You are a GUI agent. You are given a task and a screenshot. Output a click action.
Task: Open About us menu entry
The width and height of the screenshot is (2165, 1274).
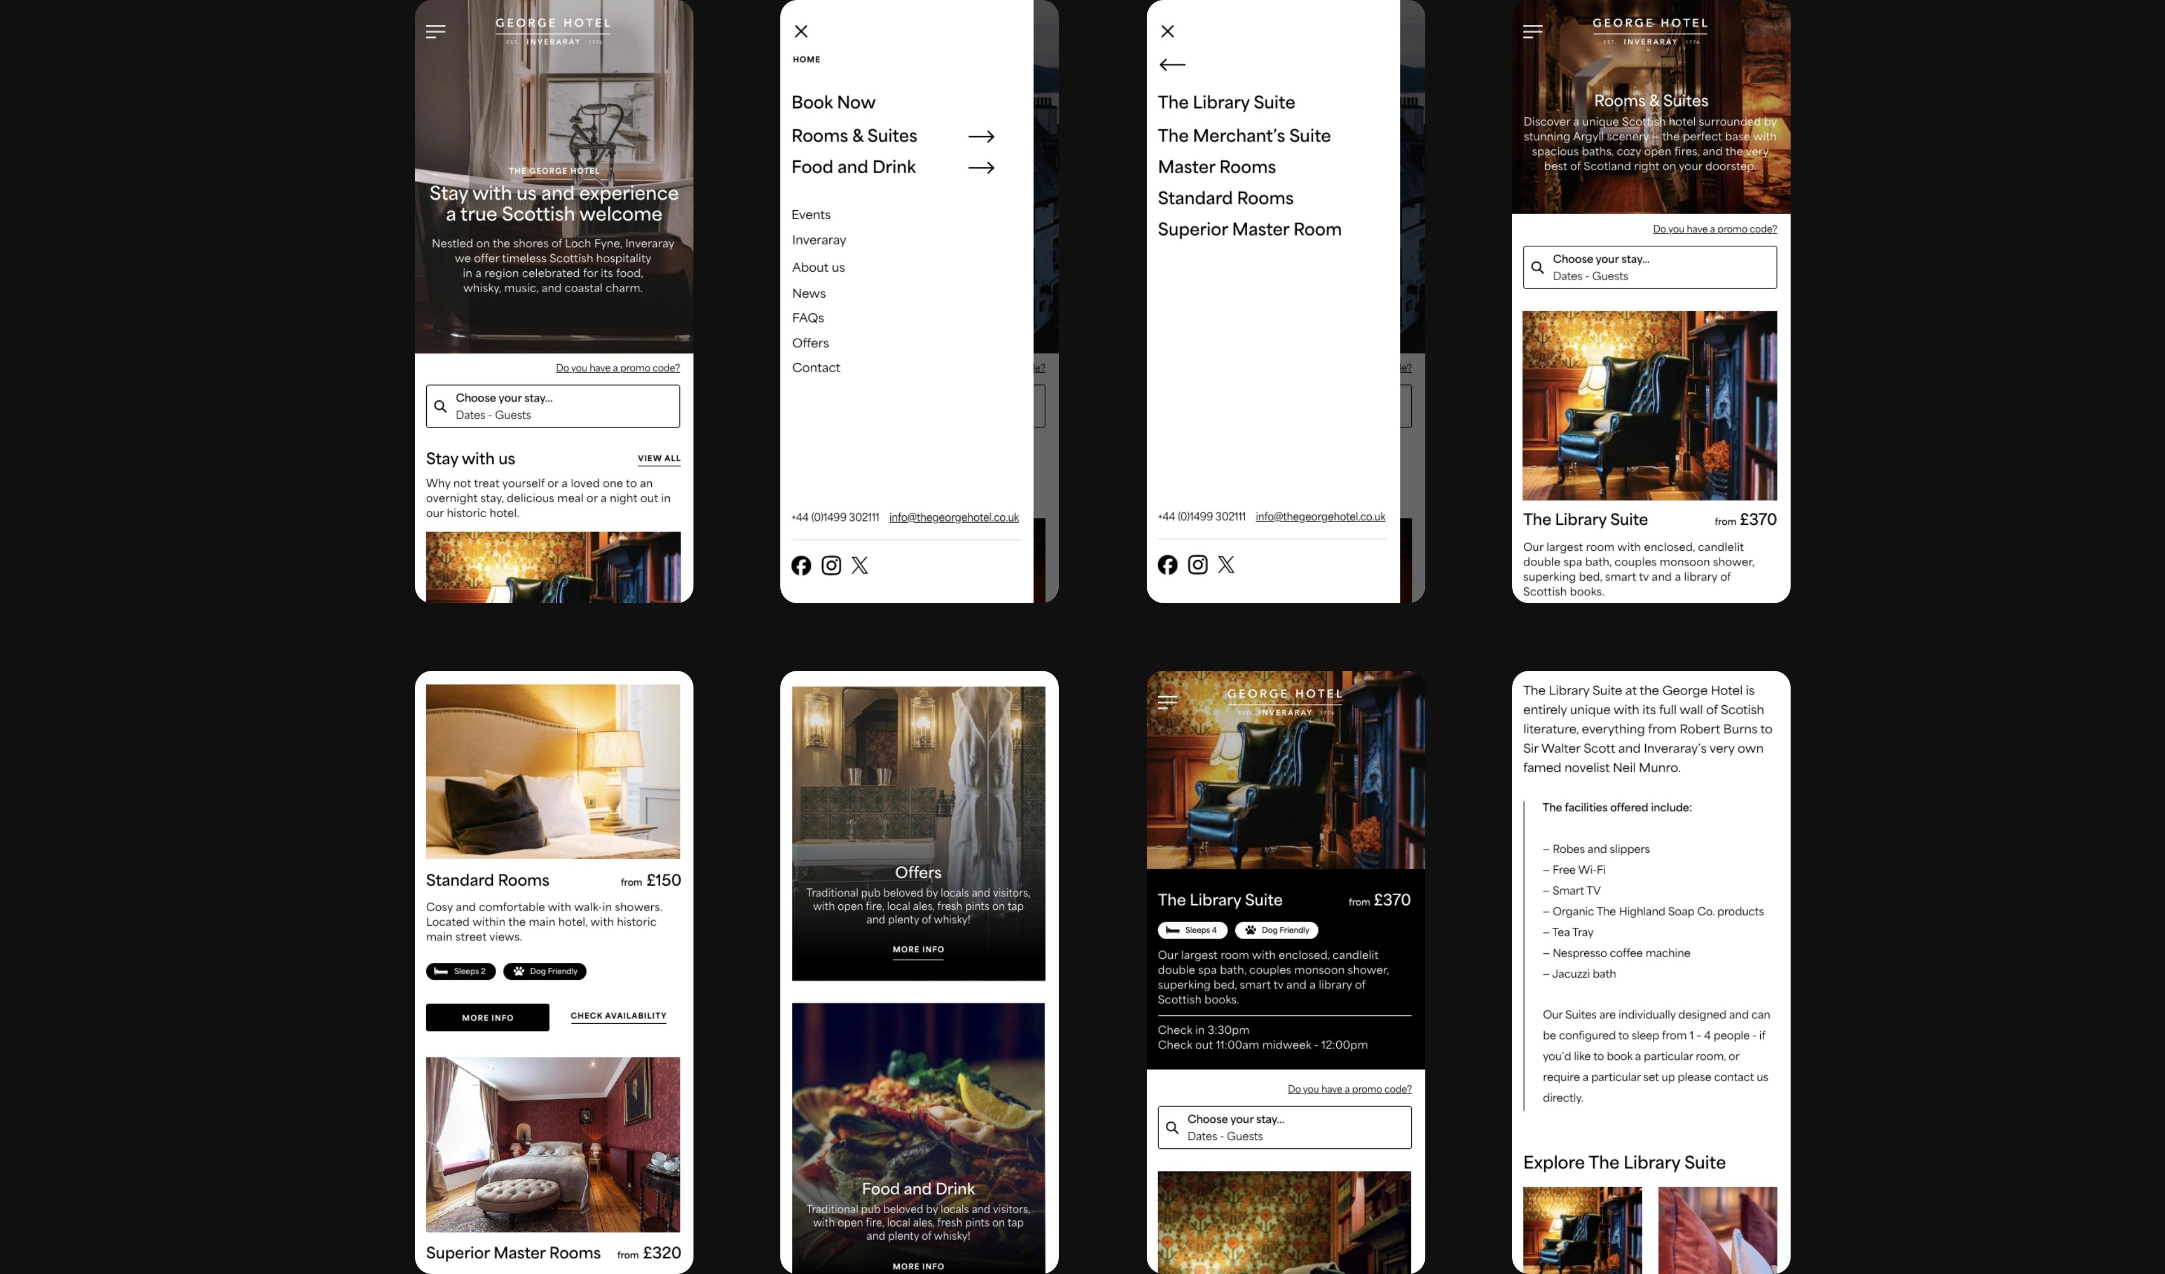(818, 267)
